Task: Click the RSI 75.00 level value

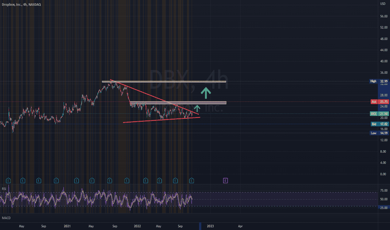Action: [x=384, y=190]
